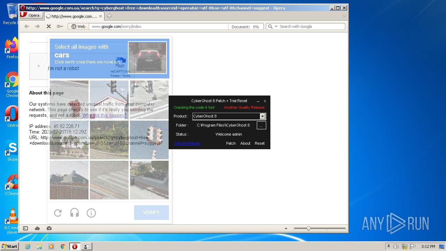Viewport: 446px width, 251px height.
Task: Click the reCAPTCHA Terms link
Action: coord(126,76)
